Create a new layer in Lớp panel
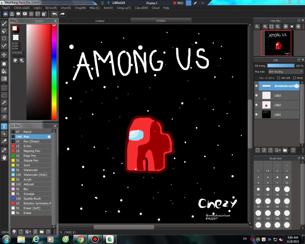The image size is (305, 244). point(258,150)
